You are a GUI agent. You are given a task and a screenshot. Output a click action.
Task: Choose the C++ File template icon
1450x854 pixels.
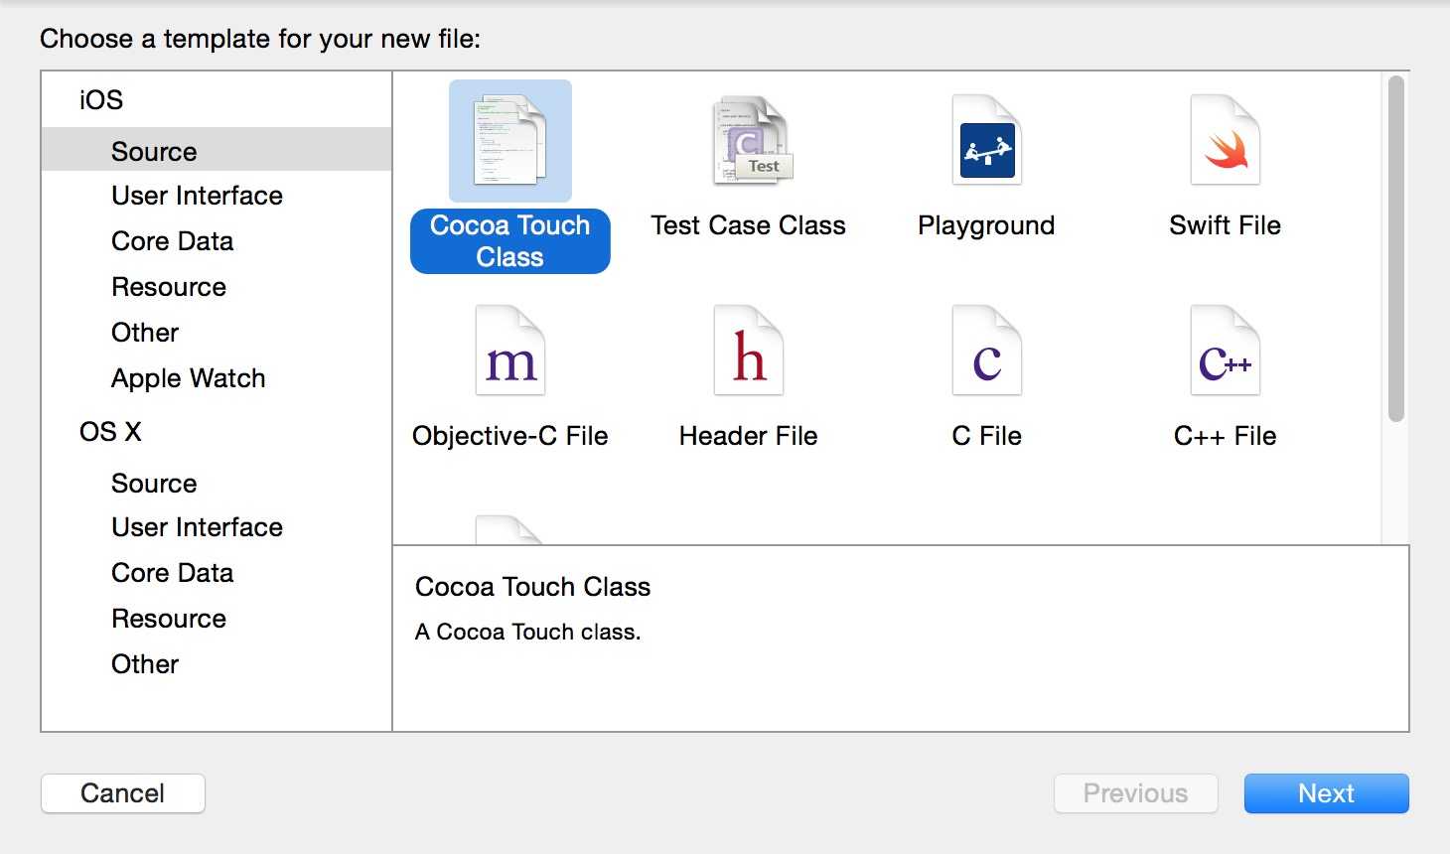pyautogui.click(x=1226, y=351)
